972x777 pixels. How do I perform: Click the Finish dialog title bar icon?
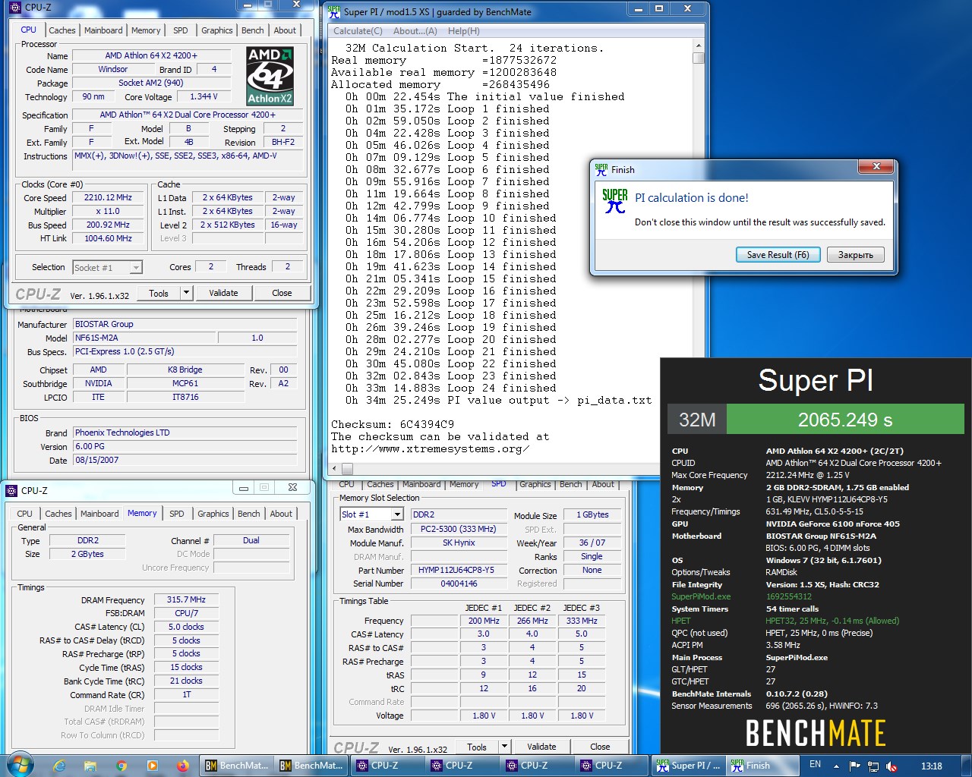601,169
